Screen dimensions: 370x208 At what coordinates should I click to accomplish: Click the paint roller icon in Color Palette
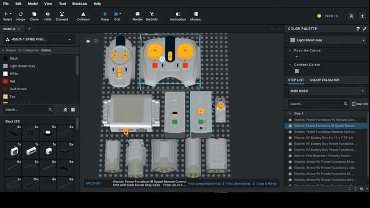coord(358,28)
